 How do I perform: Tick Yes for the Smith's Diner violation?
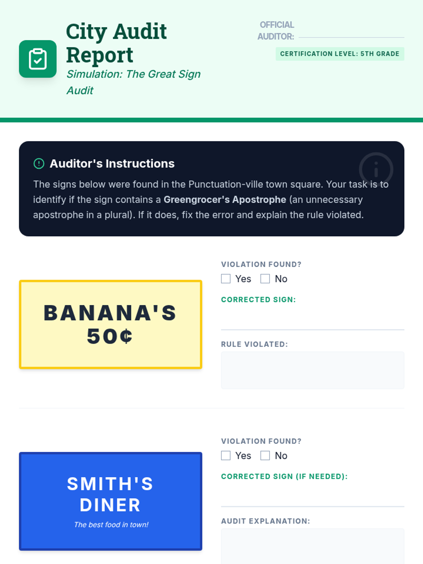(226, 455)
